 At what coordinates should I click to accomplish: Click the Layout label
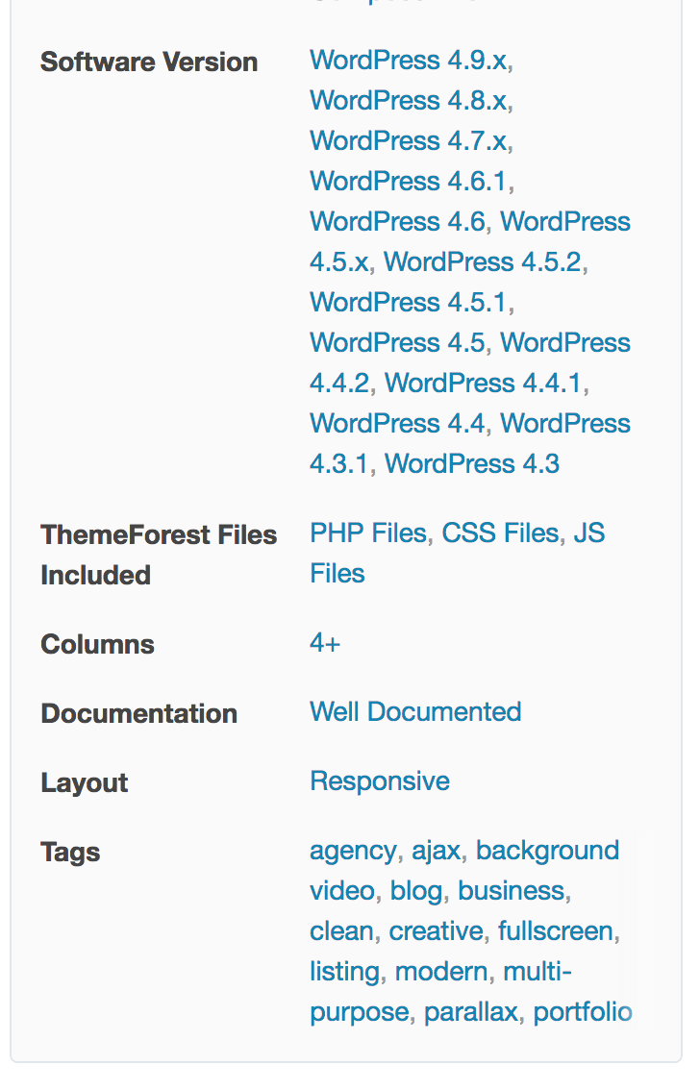[x=84, y=784]
